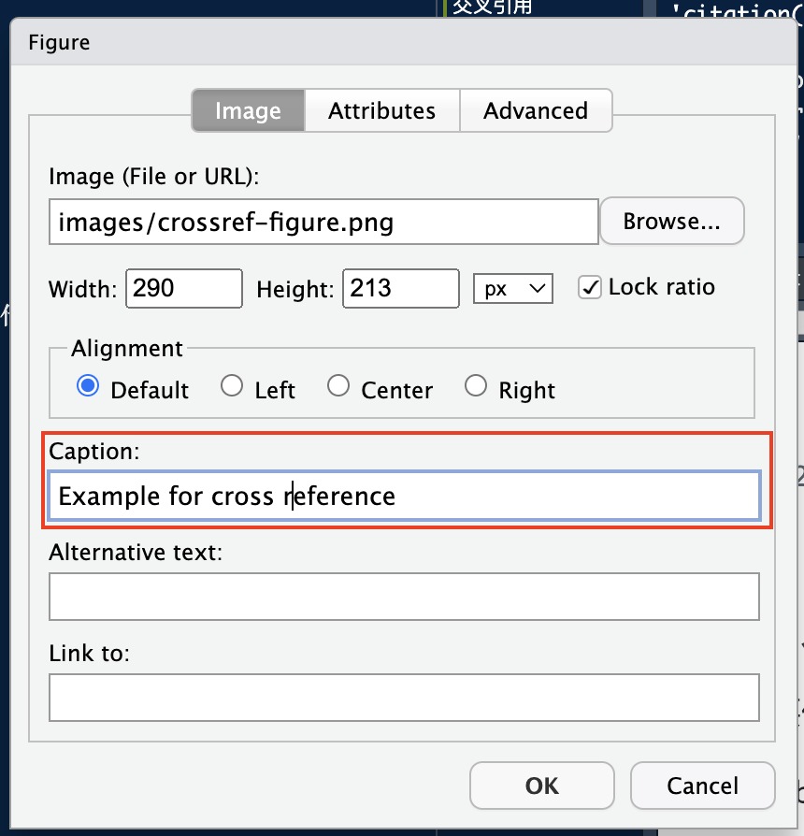
Task: Open the Attributes tab
Action: 381,110
